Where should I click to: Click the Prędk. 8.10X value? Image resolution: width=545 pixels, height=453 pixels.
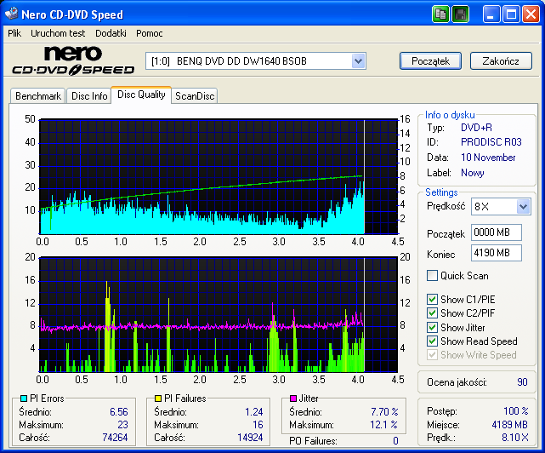pos(514,438)
